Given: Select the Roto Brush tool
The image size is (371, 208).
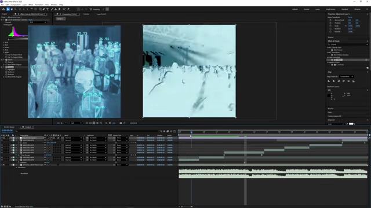Looking at the screenshot, I should (64, 9).
